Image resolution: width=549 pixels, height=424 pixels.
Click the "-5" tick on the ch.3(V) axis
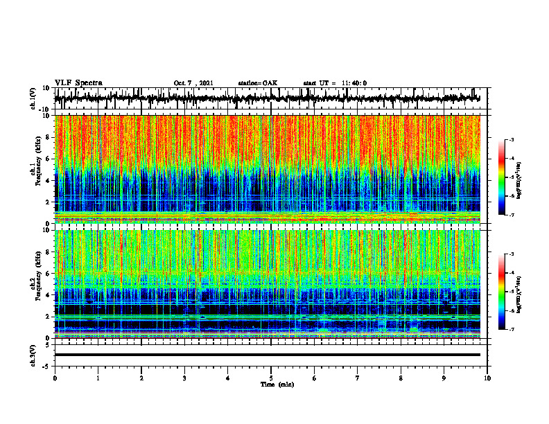[x=46, y=366]
